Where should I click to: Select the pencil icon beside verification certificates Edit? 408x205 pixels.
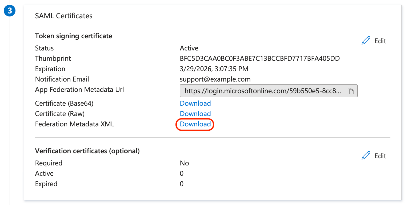pyautogui.click(x=366, y=155)
